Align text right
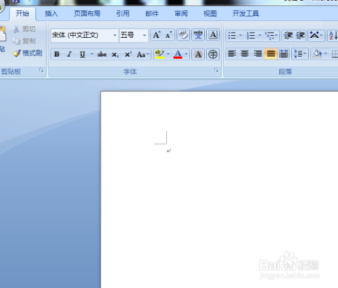Viewport: 338px width, 288px height. point(258,54)
